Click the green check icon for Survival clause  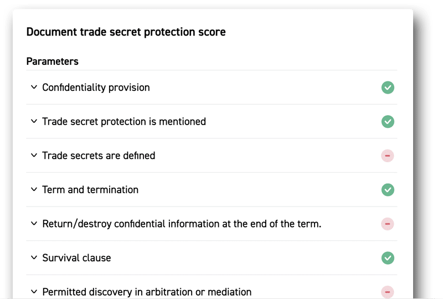[388, 257]
